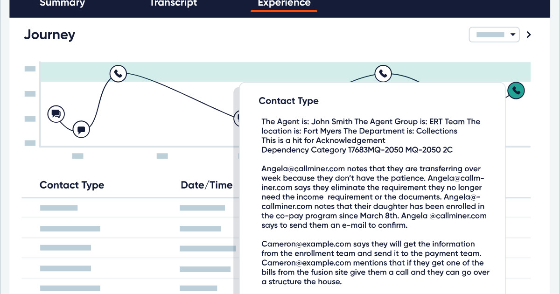Select the teal highlighted phone call point

coord(516,91)
